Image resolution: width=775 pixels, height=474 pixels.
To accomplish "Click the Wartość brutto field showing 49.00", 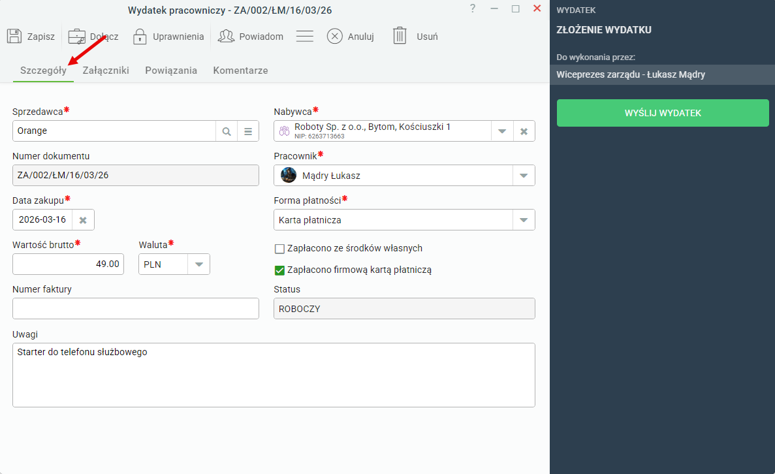I will 68,264.
